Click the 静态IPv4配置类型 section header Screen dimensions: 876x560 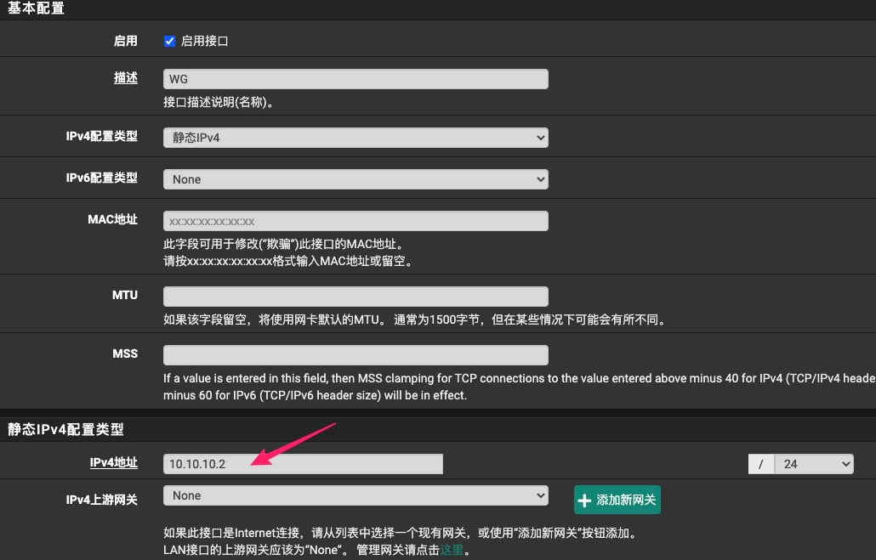click(66, 430)
